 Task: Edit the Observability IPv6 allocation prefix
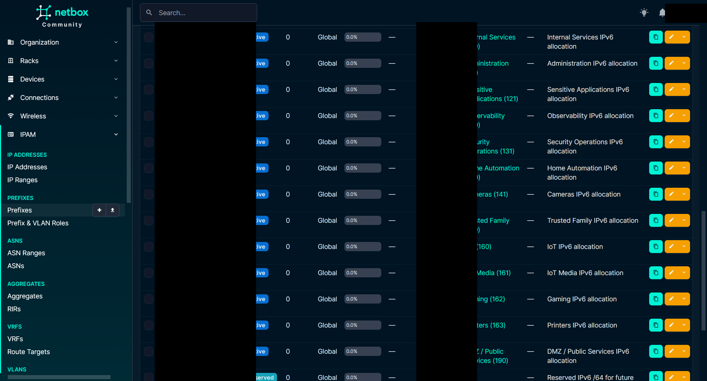[671, 115]
